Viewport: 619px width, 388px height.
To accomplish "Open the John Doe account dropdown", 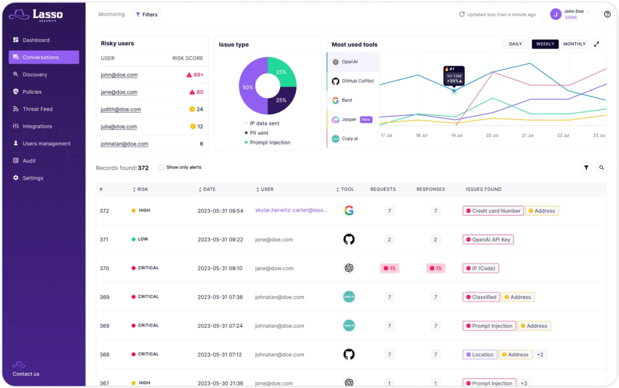I will coord(574,14).
